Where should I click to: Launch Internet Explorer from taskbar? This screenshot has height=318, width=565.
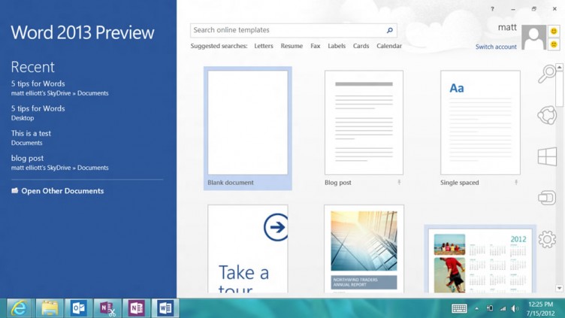pyautogui.click(x=18, y=308)
